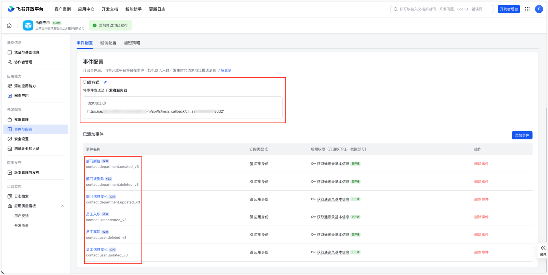The width and height of the screenshot is (548, 275).
Task: Open the home icon in breadcrumb bar
Action: 9,26
